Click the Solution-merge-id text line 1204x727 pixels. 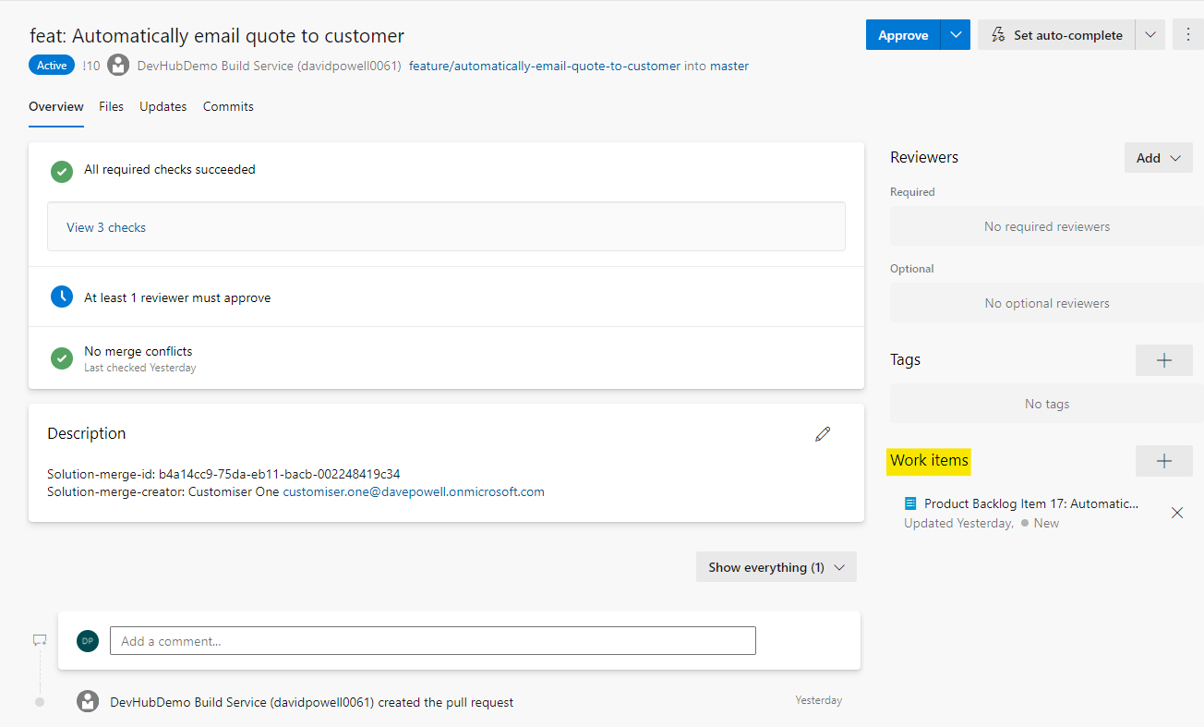(223, 474)
